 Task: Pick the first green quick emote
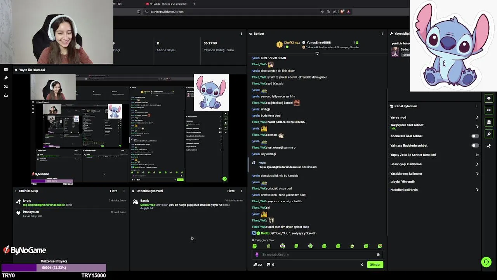click(x=255, y=246)
